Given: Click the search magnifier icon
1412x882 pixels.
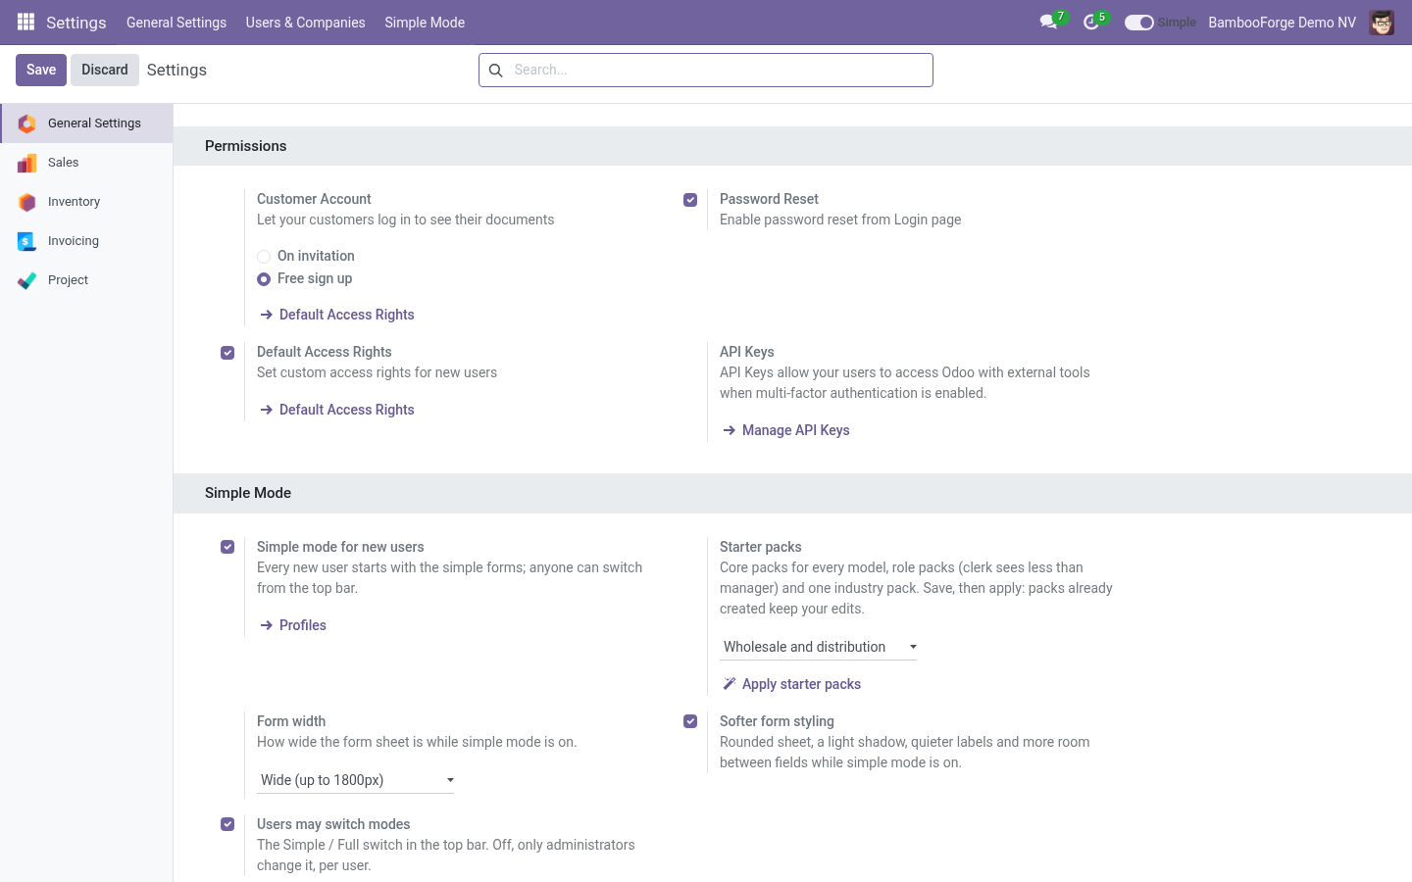Looking at the screenshot, I should 496,71.
